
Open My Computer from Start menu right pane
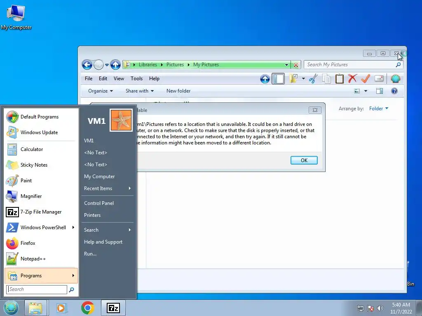coord(108,176)
